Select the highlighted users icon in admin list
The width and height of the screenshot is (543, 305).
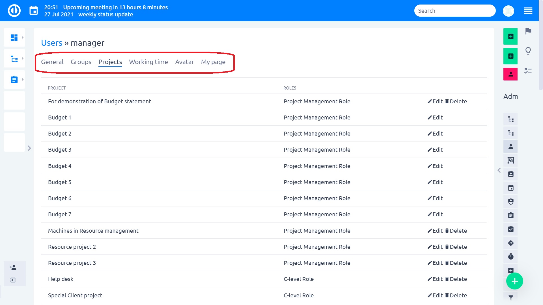click(510, 147)
